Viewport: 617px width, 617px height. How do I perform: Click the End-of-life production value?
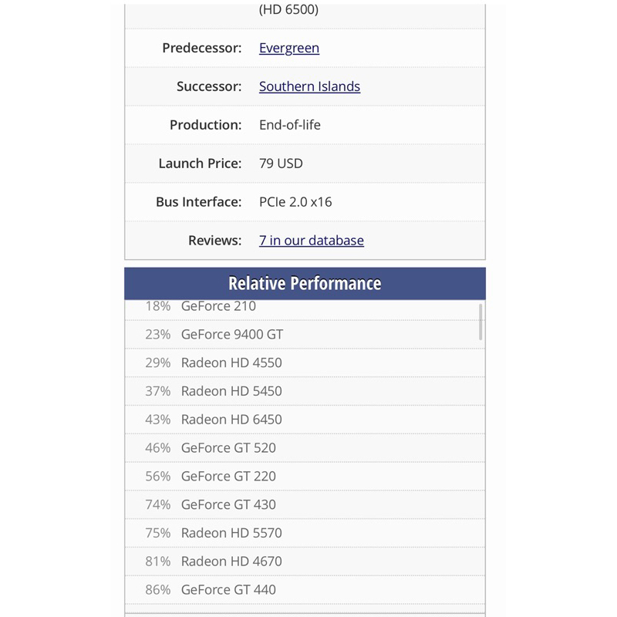pyautogui.click(x=289, y=125)
